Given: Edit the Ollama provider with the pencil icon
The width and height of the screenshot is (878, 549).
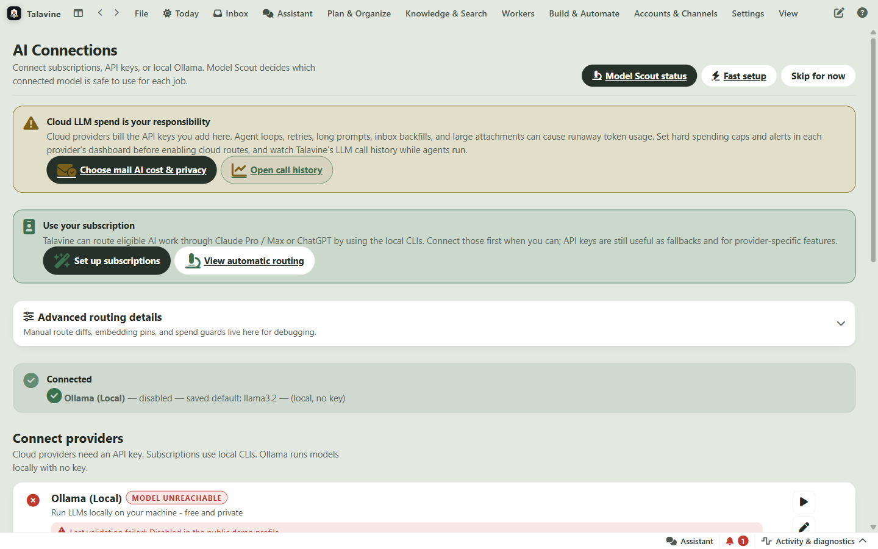Looking at the screenshot, I should tap(804, 526).
